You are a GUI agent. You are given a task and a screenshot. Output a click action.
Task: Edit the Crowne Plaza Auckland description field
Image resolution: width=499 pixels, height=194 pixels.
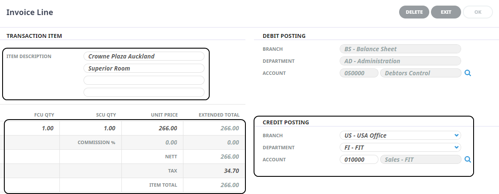pyautogui.click(x=144, y=56)
